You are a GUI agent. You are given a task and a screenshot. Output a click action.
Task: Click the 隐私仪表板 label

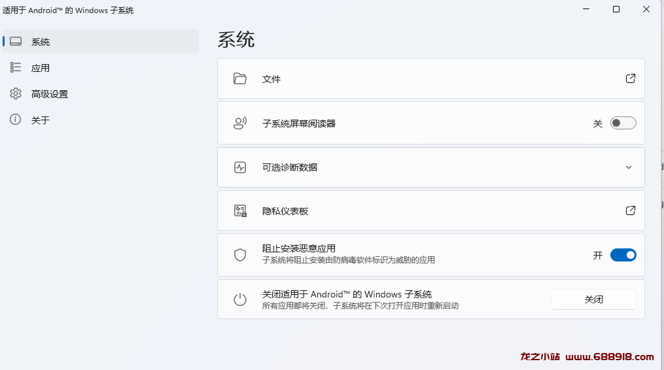point(285,211)
